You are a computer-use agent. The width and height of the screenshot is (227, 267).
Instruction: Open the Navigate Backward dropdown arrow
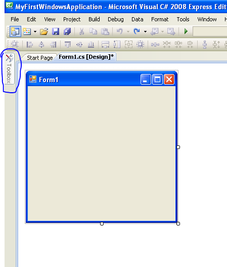162,32
